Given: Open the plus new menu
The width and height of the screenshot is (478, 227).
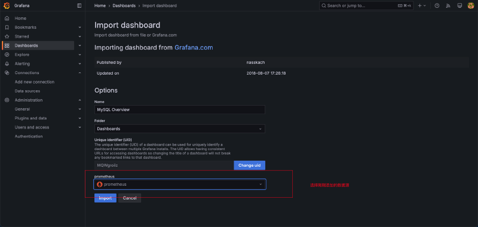Looking at the screenshot, I should coord(422,5).
